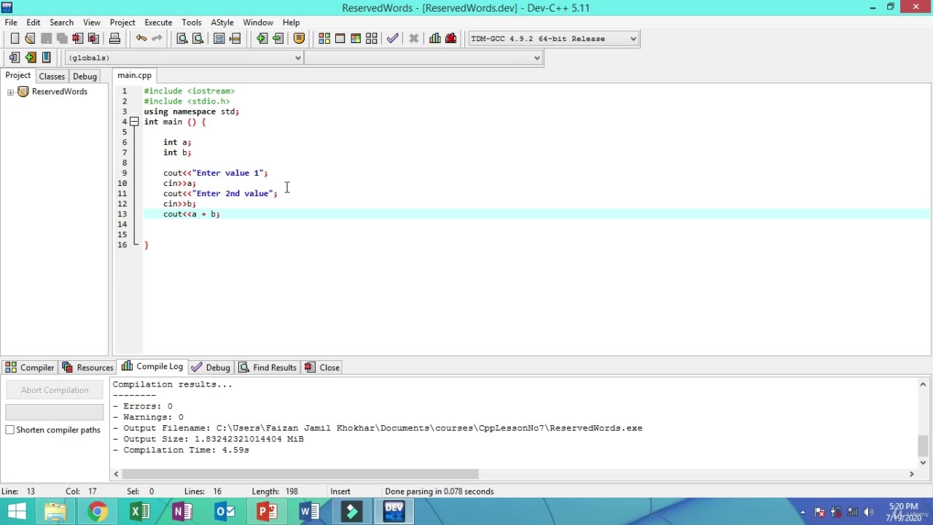Open Chrome from the taskbar

point(98,512)
